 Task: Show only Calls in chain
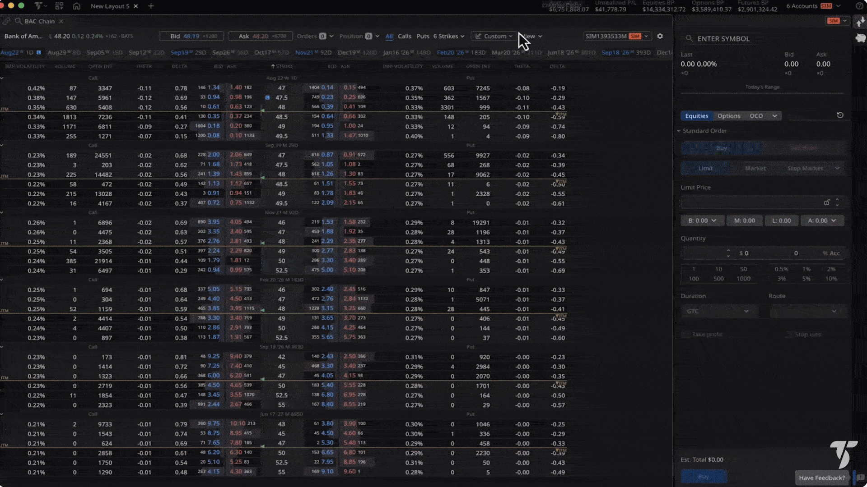(404, 36)
